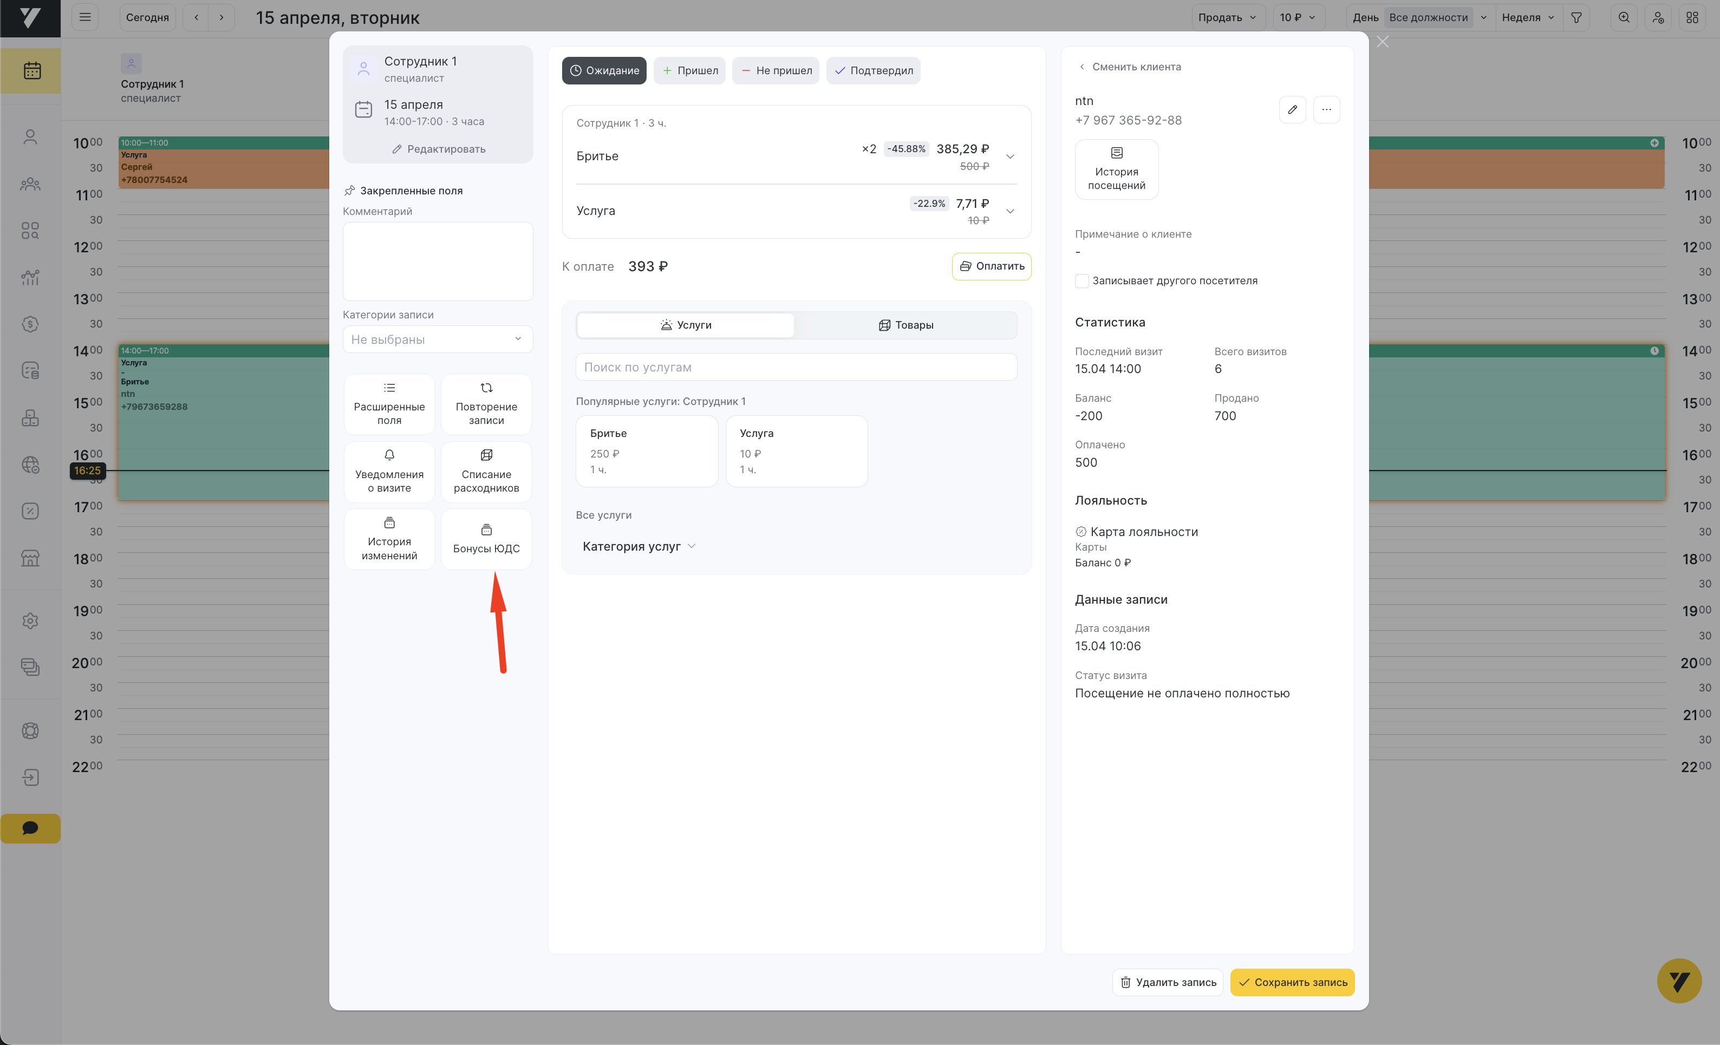Viewport: 1720px width, 1045px height.
Task: Expand the Бритье service row chevron
Action: pos(1009,156)
